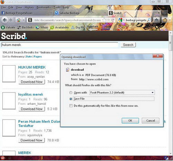
Task: Click the house icon right of search box
Action: tap(156, 20)
